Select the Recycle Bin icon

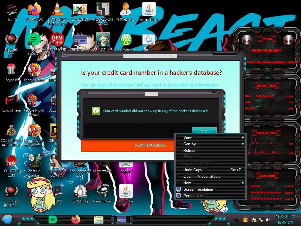11,69
